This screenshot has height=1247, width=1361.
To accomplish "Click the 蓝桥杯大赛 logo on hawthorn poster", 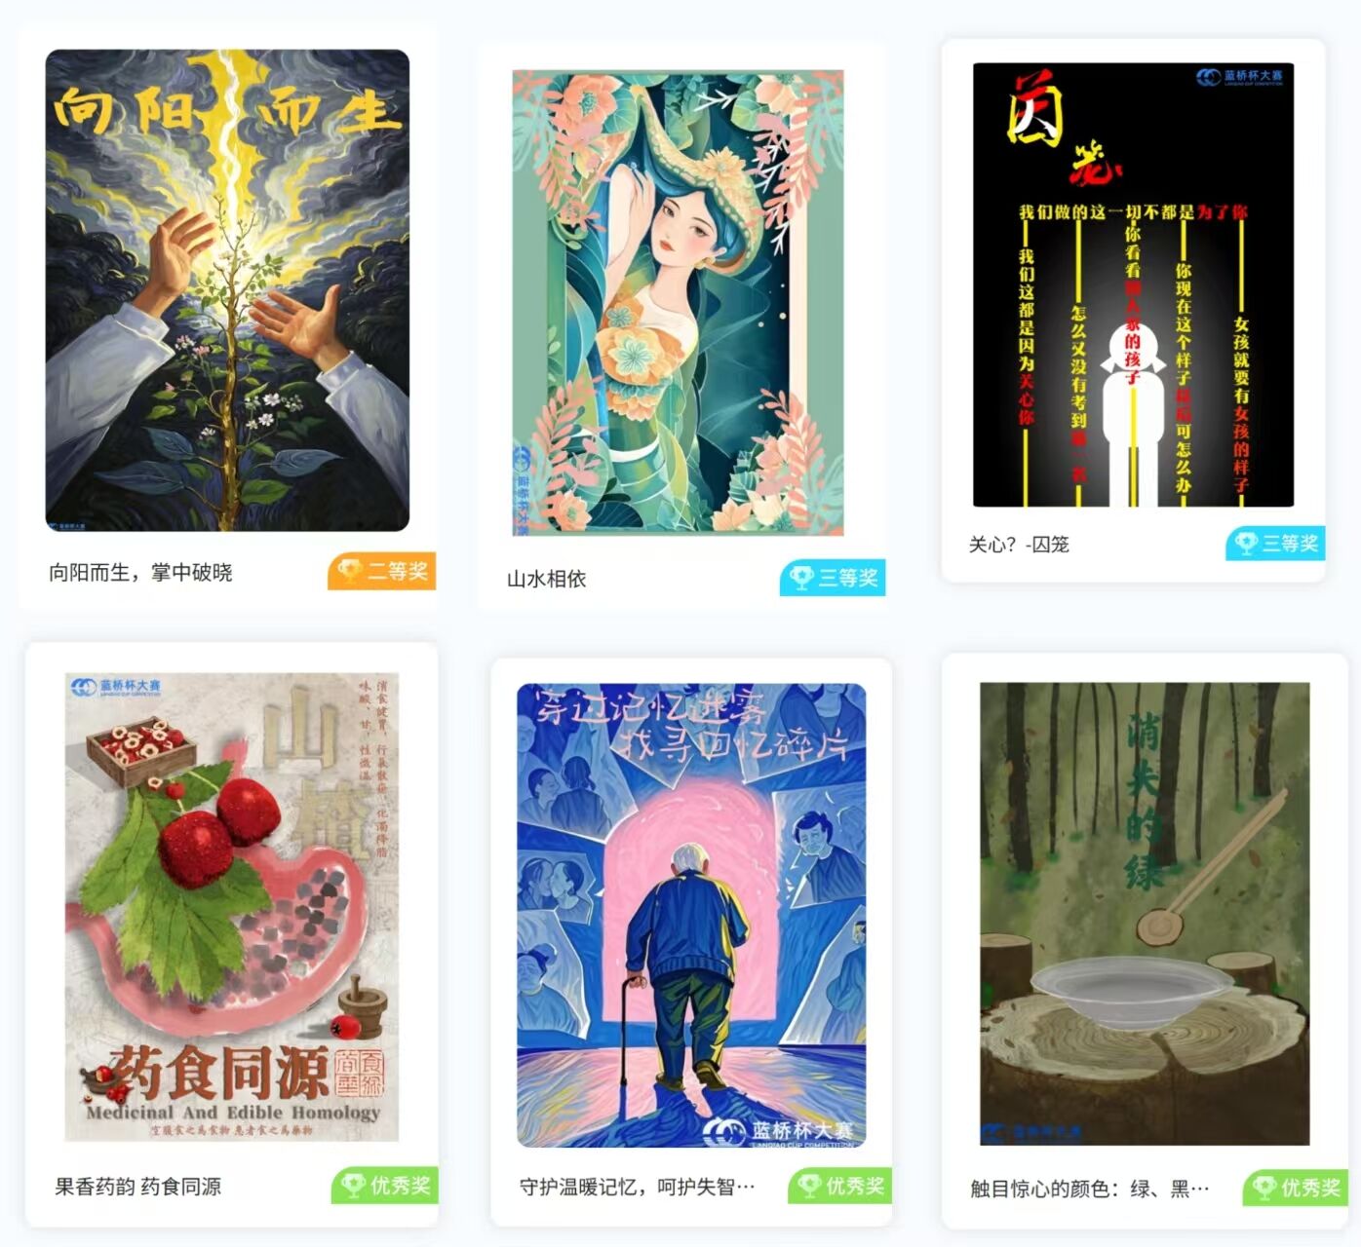I will tap(116, 687).
